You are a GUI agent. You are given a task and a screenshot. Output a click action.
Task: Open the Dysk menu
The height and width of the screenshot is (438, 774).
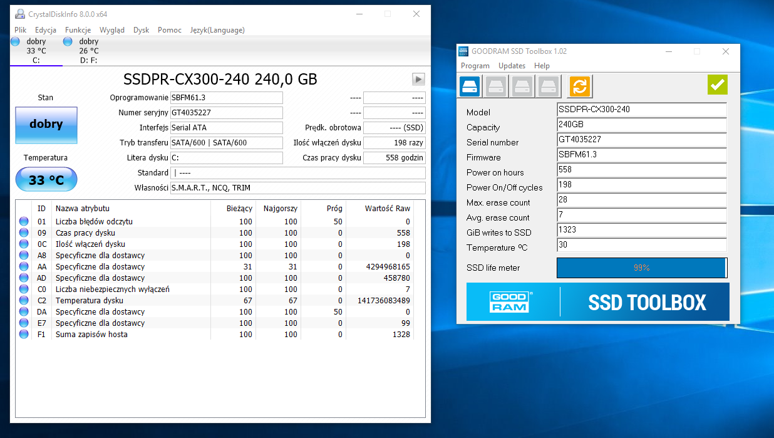pyautogui.click(x=142, y=30)
